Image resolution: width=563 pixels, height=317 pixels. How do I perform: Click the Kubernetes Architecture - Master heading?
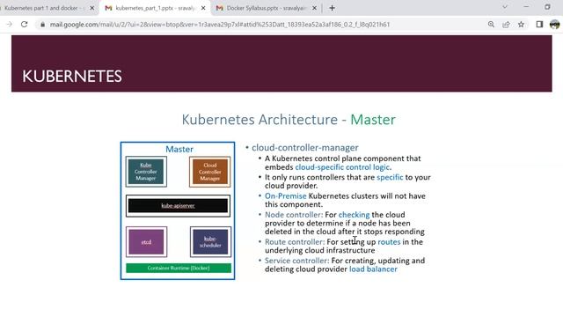pos(289,120)
